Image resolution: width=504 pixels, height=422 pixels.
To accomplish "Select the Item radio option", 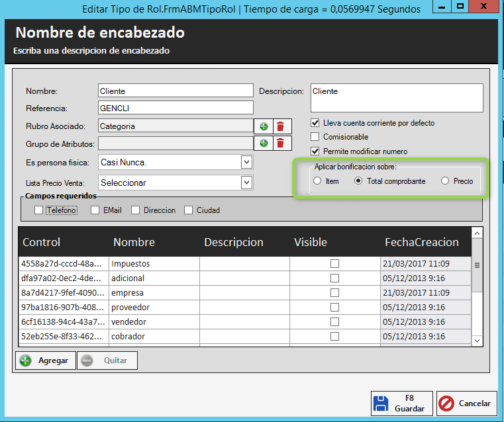I will click(x=318, y=181).
